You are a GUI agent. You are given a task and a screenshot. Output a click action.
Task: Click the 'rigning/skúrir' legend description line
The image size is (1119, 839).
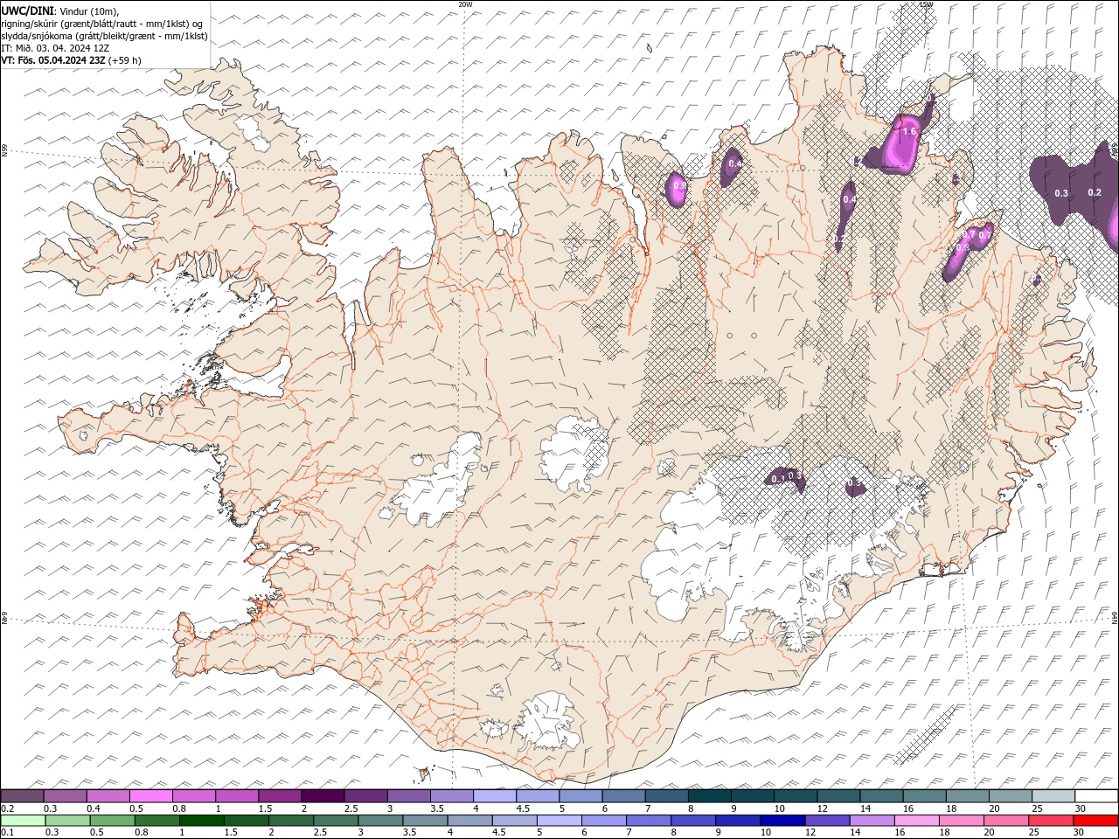[102, 24]
